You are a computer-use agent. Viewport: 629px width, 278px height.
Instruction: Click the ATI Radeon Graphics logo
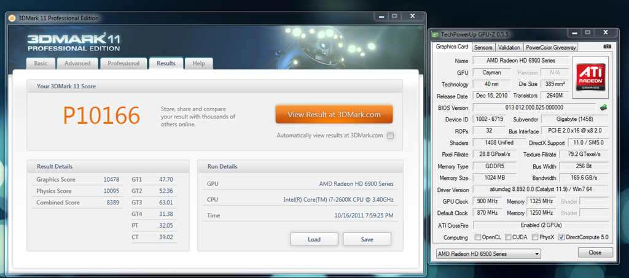590,77
